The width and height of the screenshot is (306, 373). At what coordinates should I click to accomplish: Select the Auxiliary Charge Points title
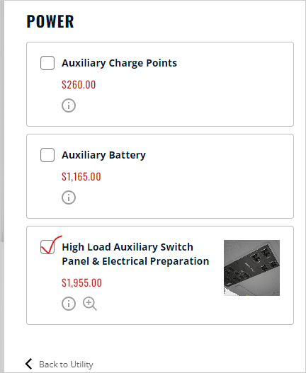119,63
